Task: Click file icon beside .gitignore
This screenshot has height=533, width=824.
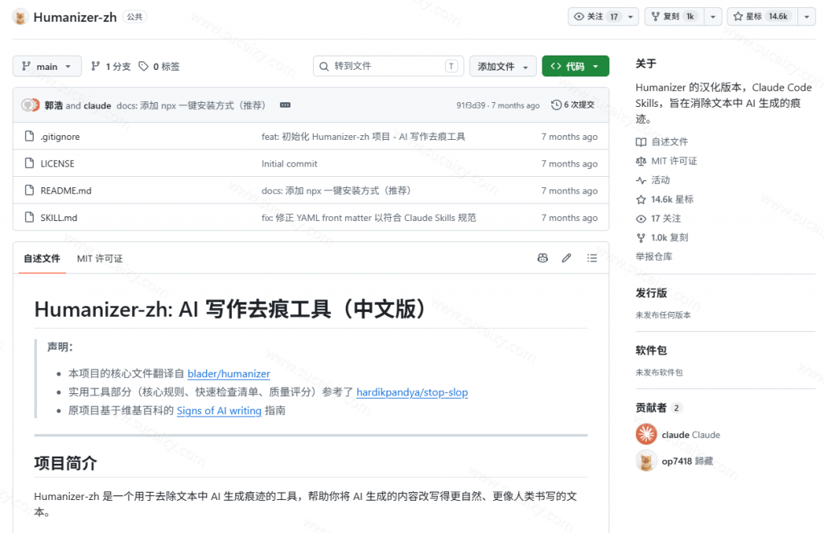Action: 30,137
